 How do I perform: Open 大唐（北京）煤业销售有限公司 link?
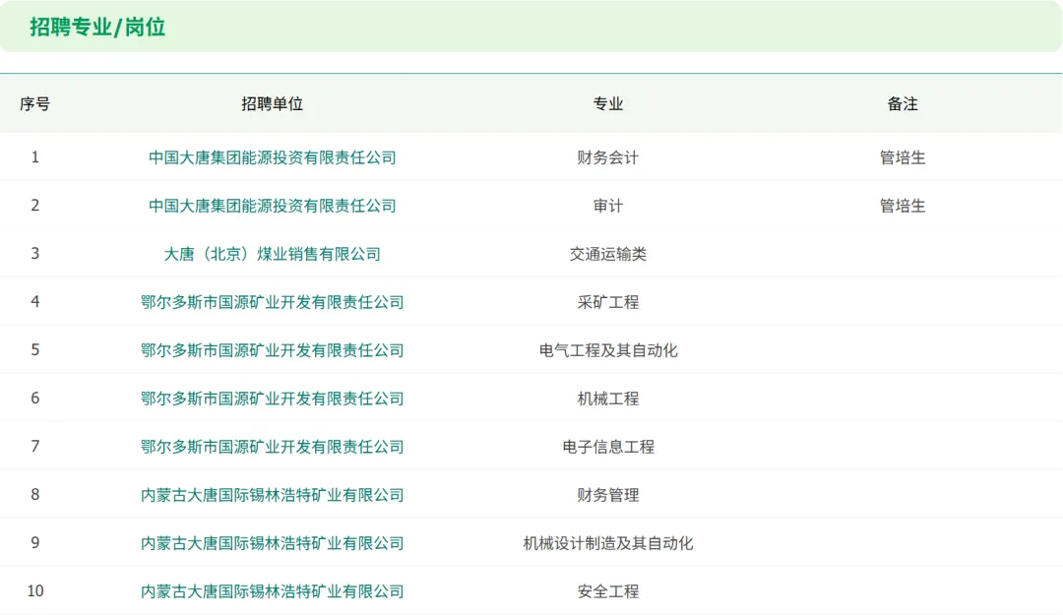pyautogui.click(x=272, y=254)
